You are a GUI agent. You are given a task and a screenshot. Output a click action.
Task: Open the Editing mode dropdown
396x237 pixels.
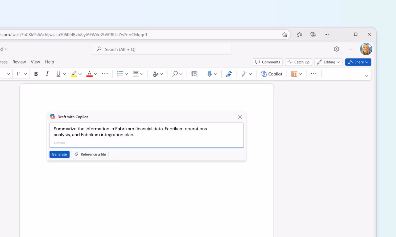[328, 62]
